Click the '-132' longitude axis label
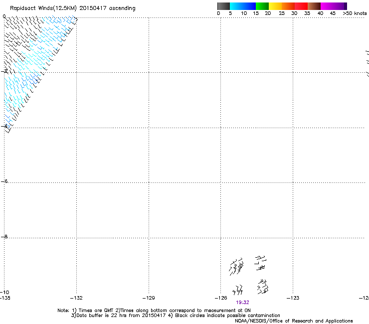This screenshot has width=369, height=324. (76, 298)
